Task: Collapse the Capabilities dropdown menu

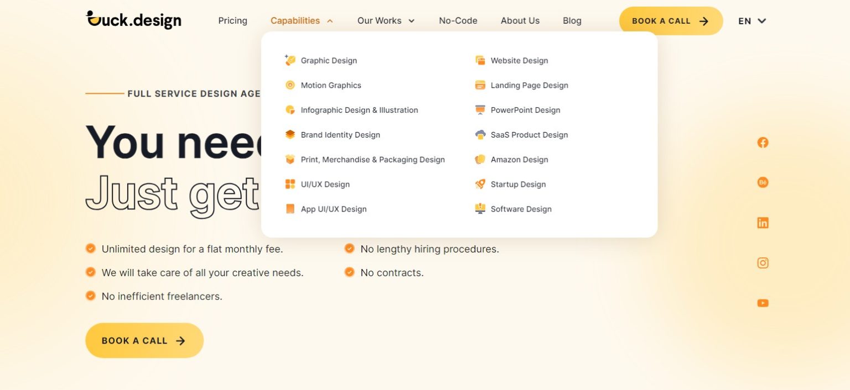Action: click(x=302, y=21)
